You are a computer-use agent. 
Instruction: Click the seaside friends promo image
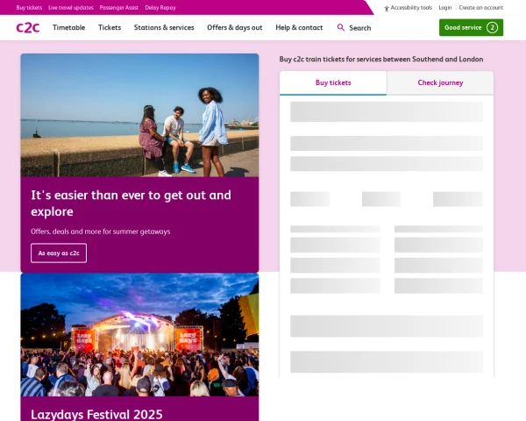pyautogui.click(x=139, y=115)
